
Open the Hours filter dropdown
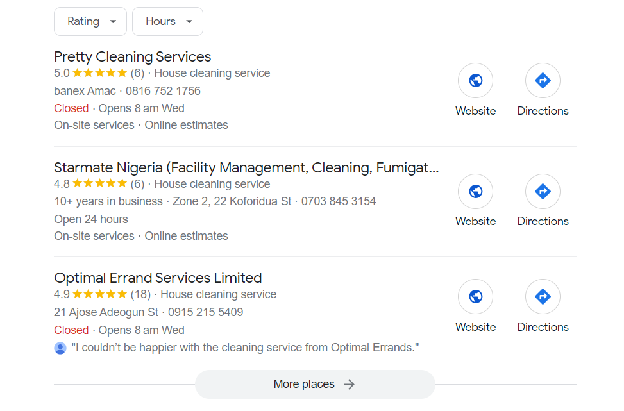167,21
